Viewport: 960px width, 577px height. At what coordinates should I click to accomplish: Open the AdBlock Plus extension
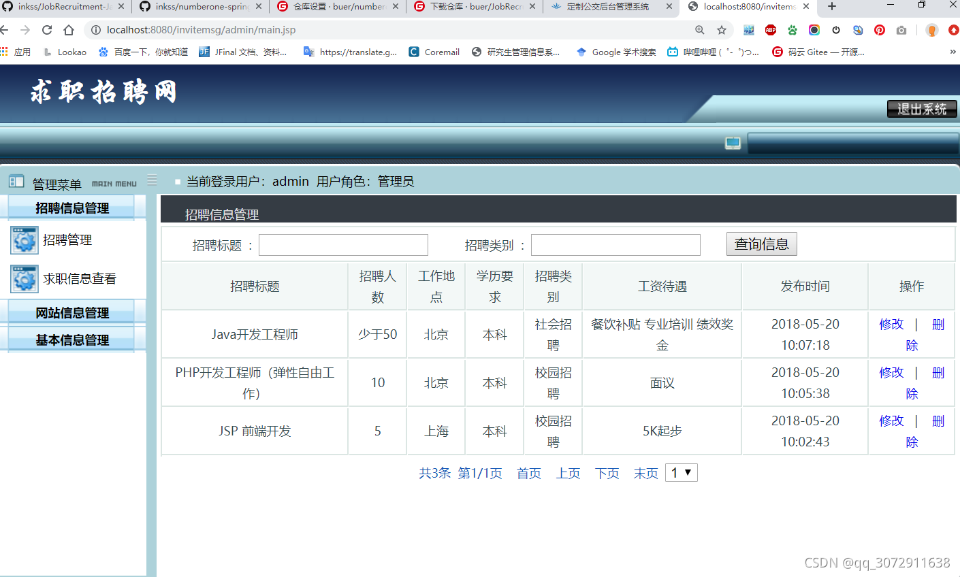point(771,30)
